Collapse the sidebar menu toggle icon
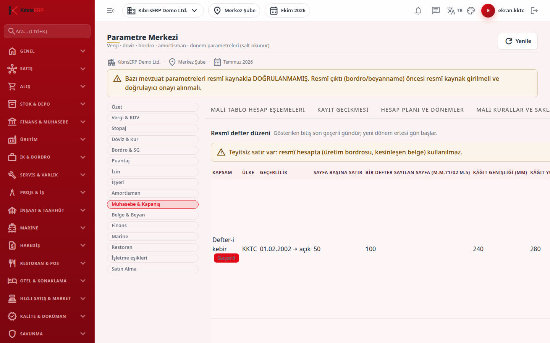This screenshot has width=550, height=343. click(110, 11)
